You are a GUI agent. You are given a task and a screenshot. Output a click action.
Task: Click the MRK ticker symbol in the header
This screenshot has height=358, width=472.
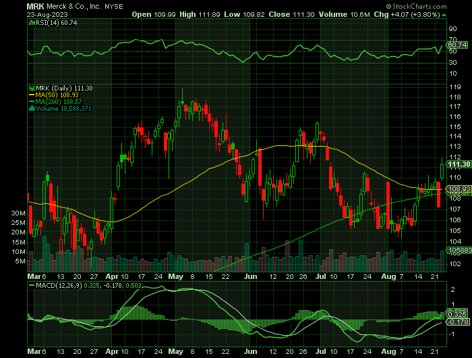[35, 6]
